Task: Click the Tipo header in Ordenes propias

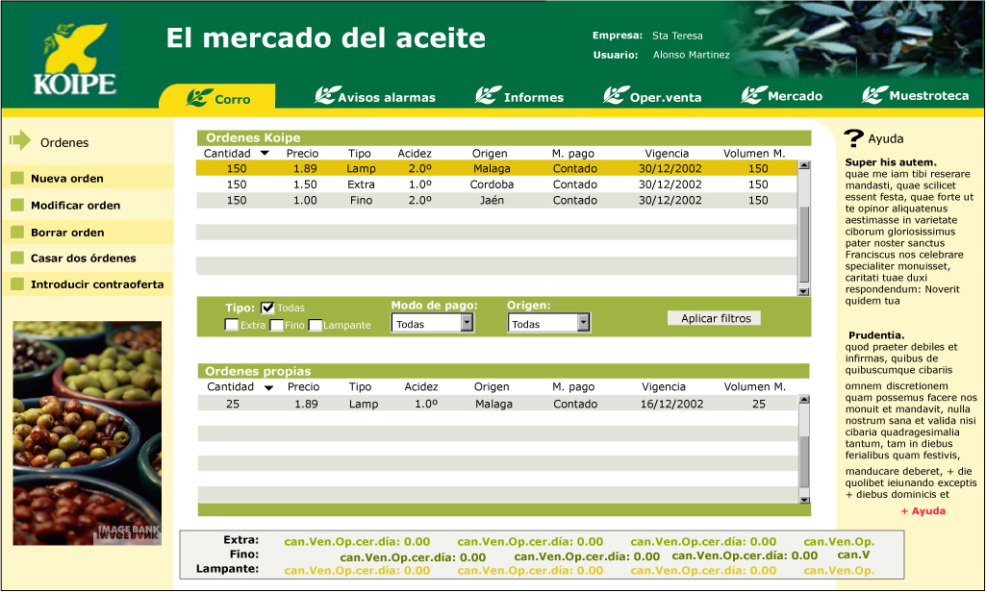Action: point(361,386)
